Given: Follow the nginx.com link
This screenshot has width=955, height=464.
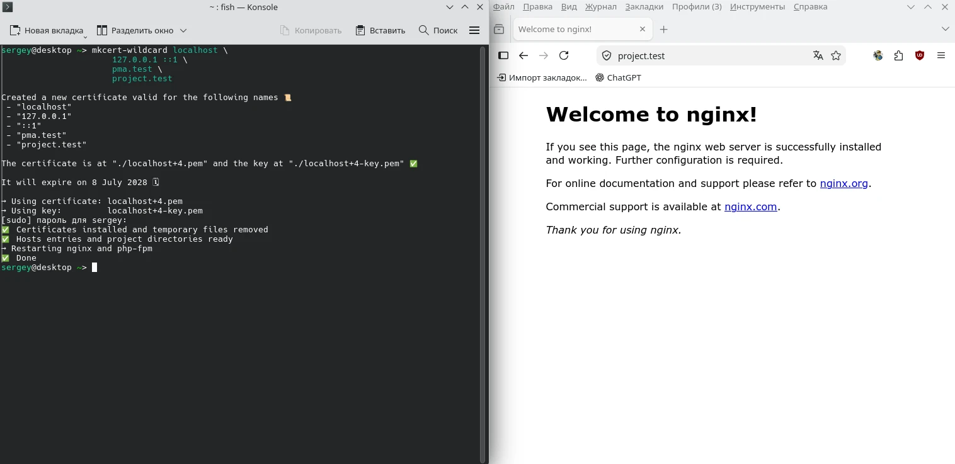Looking at the screenshot, I should [750, 207].
